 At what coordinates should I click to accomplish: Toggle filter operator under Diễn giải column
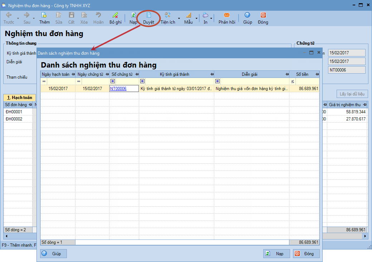pyautogui.click(x=217, y=81)
